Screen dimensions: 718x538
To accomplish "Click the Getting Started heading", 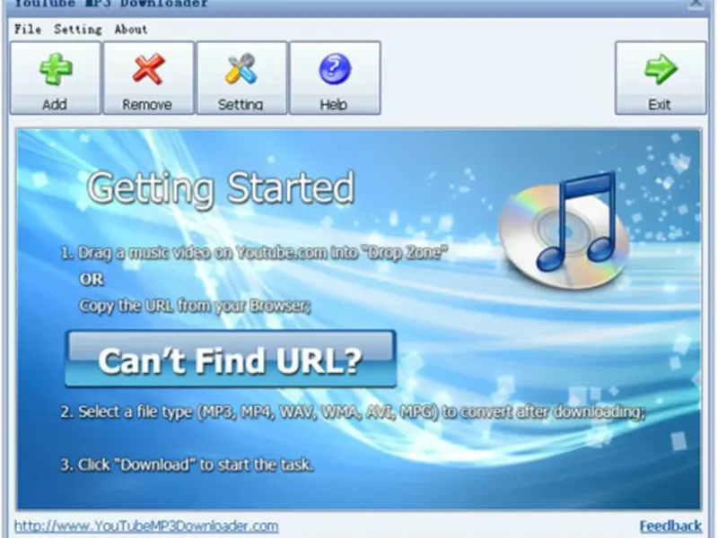I will (221, 187).
